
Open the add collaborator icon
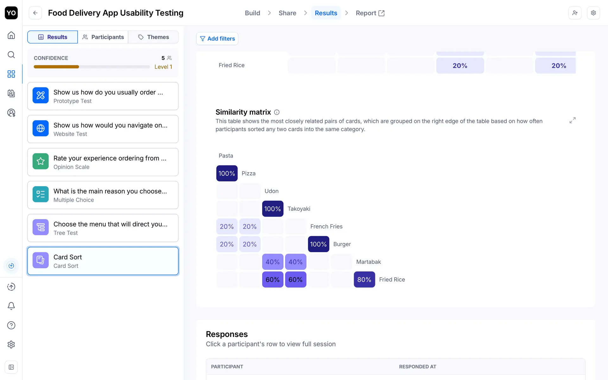coord(575,13)
